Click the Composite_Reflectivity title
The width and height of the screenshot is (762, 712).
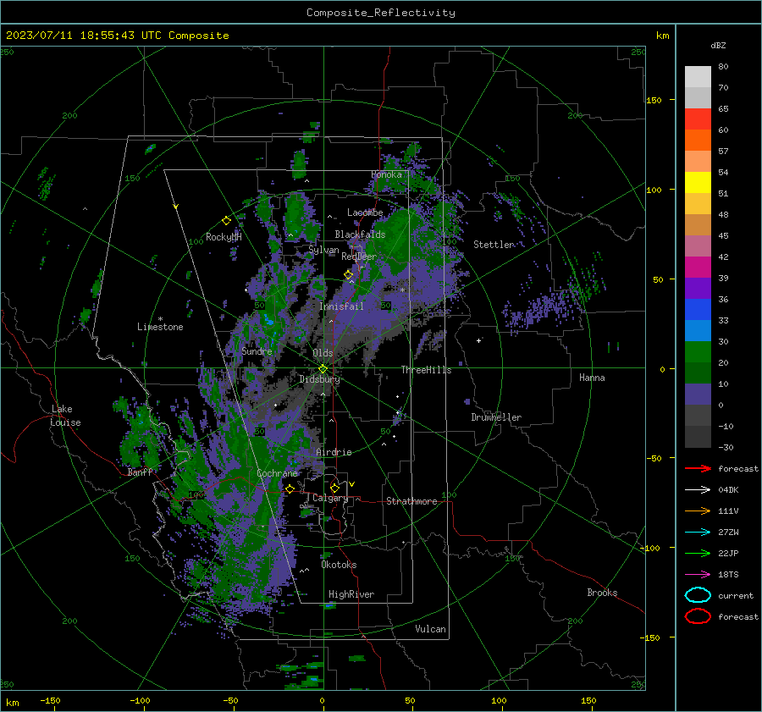381,13
